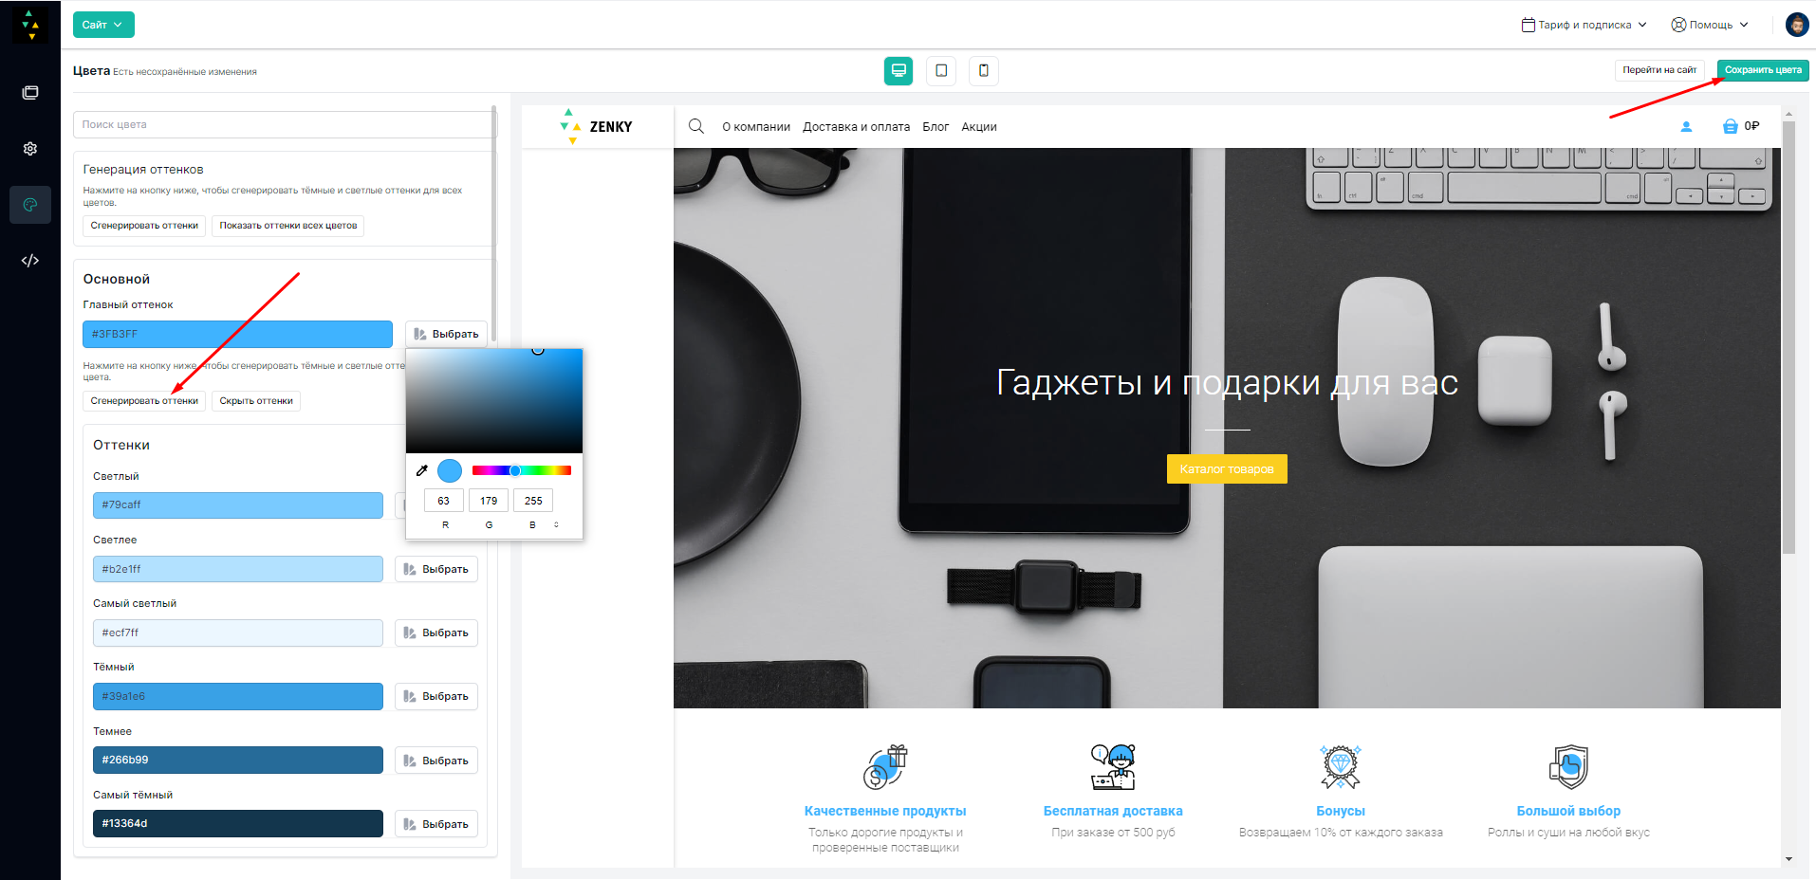Screen dimensions: 1816x880
Task: Activate the eyedropper tool in color picker
Action: 422,470
